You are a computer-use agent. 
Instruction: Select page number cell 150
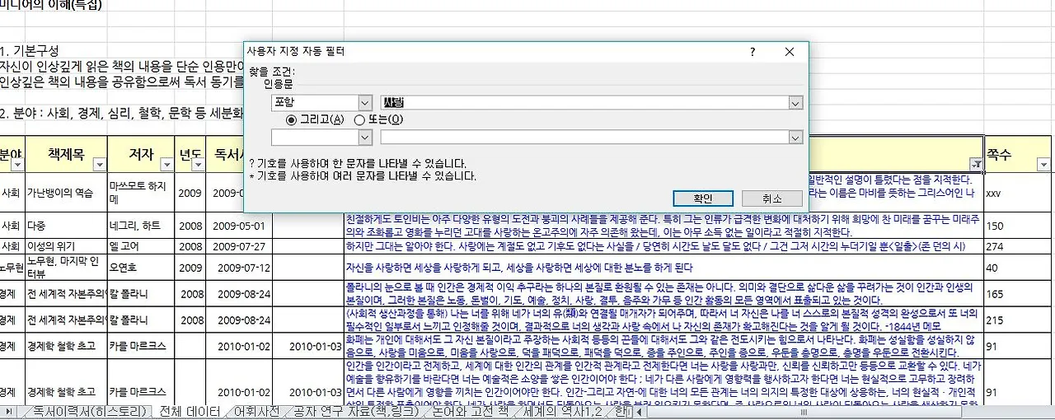click(1018, 226)
